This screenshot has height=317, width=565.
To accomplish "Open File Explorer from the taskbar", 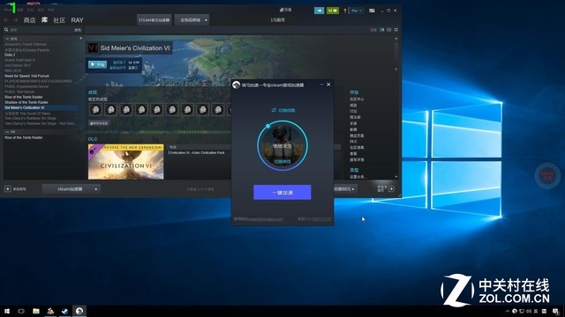I will tap(36, 311).
